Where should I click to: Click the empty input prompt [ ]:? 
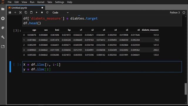17,65
